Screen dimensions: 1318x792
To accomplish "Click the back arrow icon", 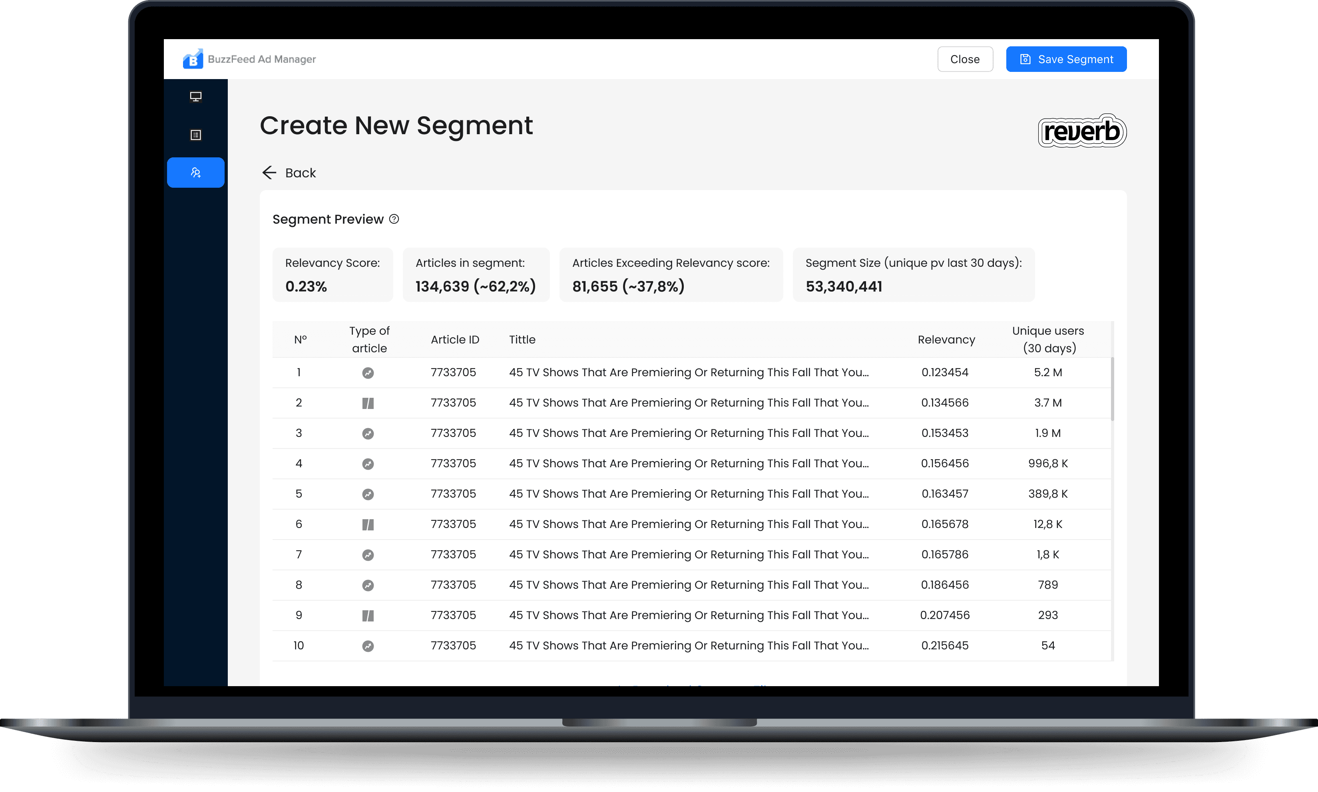I will coord(269,173).
